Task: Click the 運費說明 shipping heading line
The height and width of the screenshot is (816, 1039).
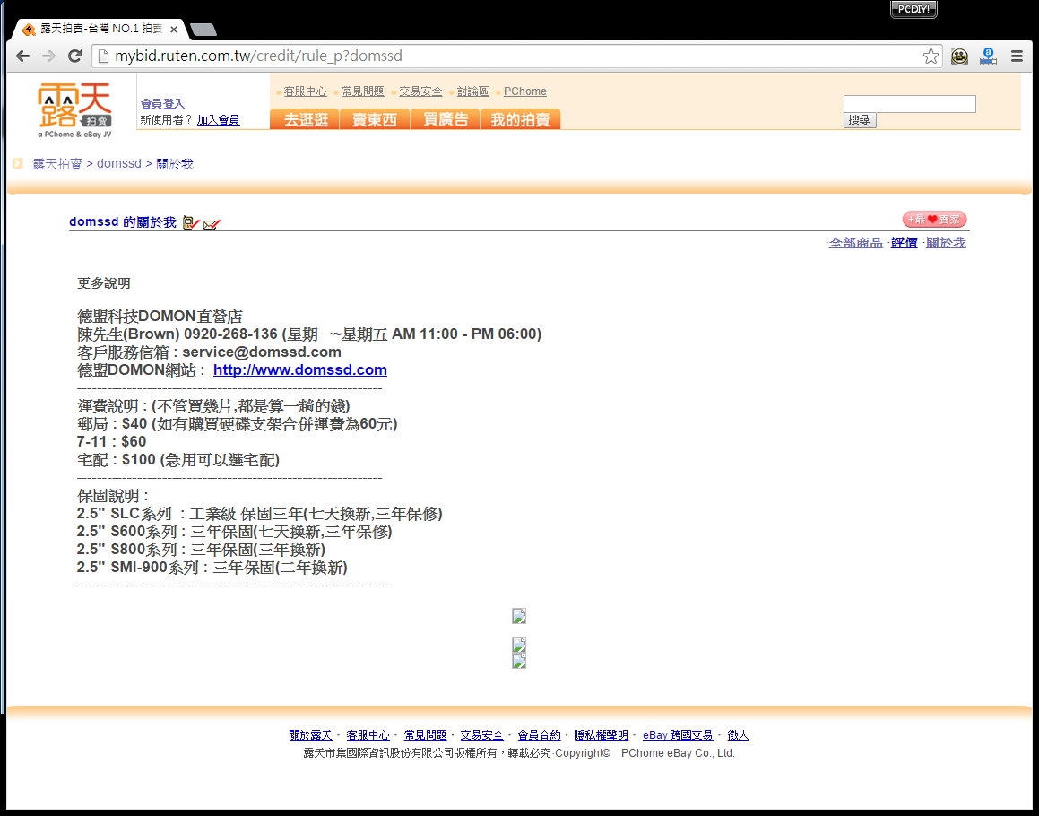Action: pyautogui.click(x=213, y=405)
